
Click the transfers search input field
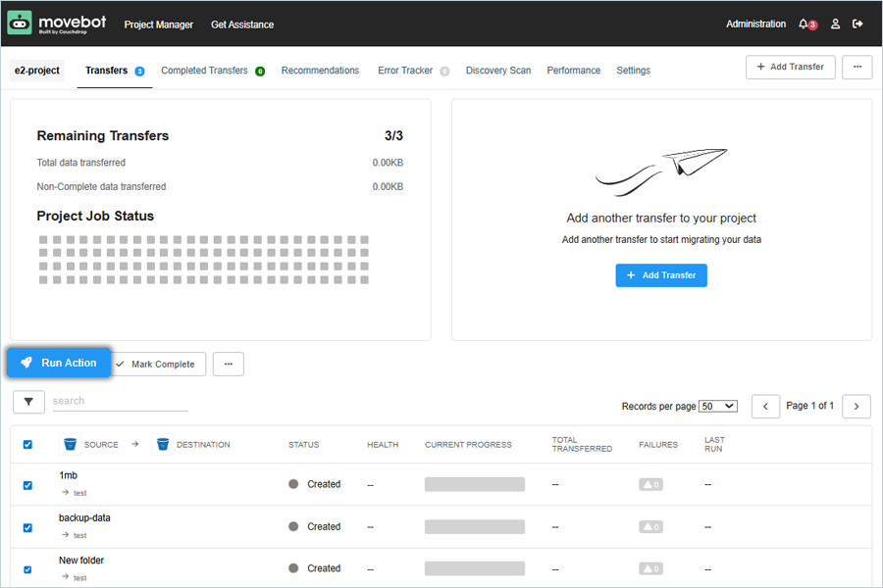click(x=120, y=401)
